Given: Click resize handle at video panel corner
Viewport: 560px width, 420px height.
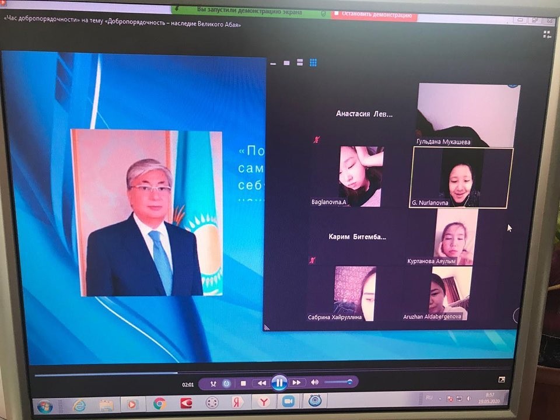Looking at the screenshot, I should click(267, 327).
